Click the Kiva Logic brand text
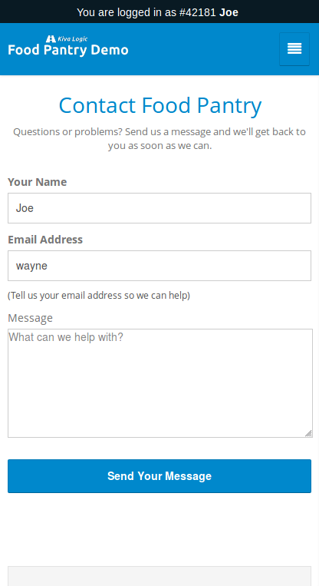This screenshot has height=586, width=319. pyautogui.click(x=72, y=39)
